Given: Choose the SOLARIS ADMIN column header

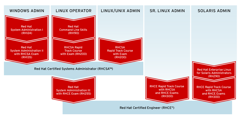Looking at the screenshot, I should pyautogui.click(x=214, y=11).
